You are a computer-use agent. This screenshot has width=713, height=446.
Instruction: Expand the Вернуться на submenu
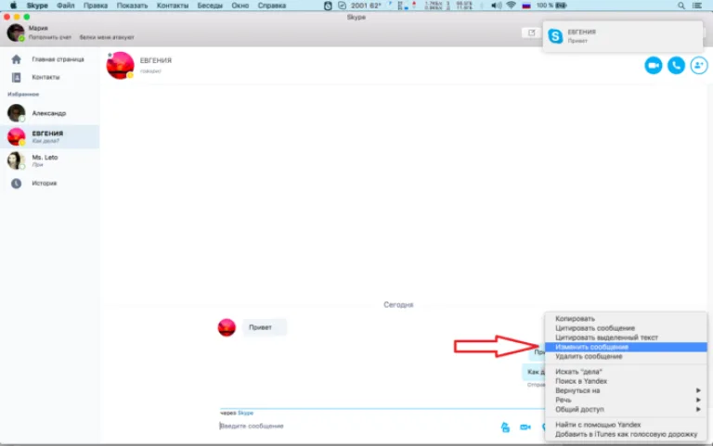[626, 390]
